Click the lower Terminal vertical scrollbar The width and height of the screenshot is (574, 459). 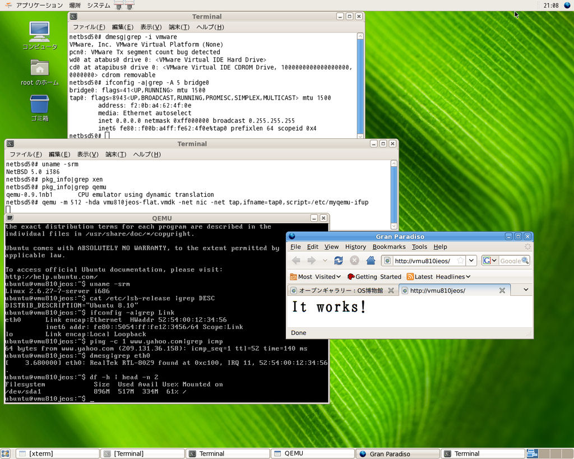click(394, 194)
